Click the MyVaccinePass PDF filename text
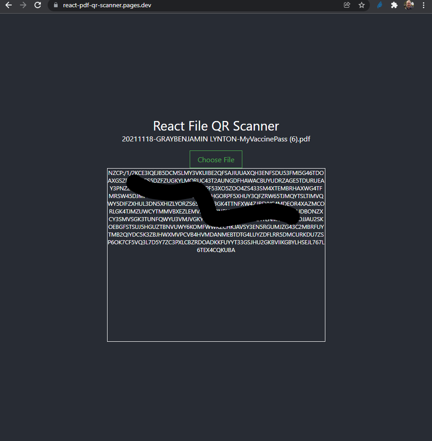This screenshot has width=432, height=441. pyautogui.click(x=216, y=139)
